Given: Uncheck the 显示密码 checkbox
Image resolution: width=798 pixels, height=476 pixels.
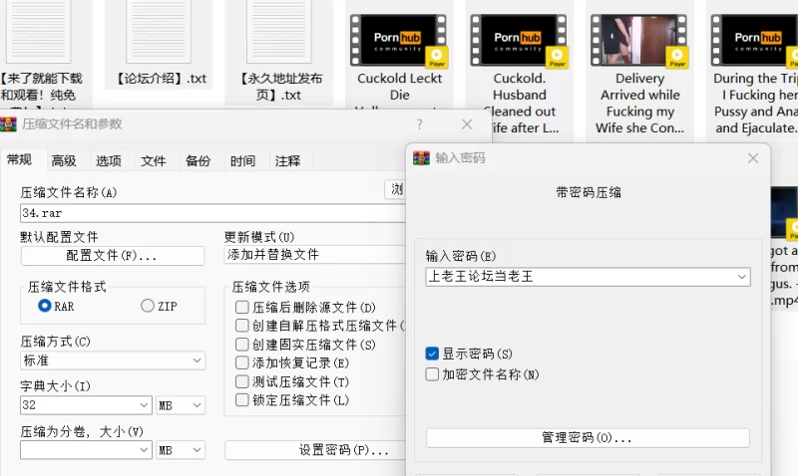Looking at the screenshot, I should [432, 354].
